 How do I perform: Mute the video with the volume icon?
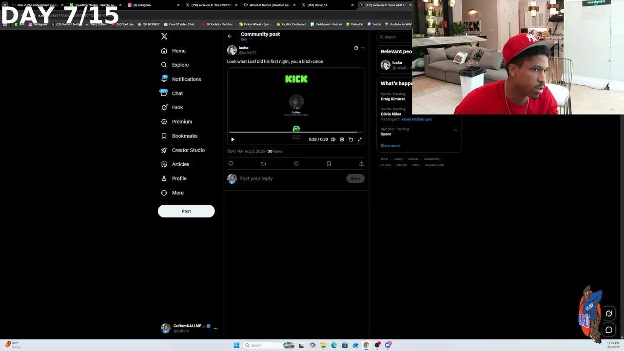coord(333,139)
